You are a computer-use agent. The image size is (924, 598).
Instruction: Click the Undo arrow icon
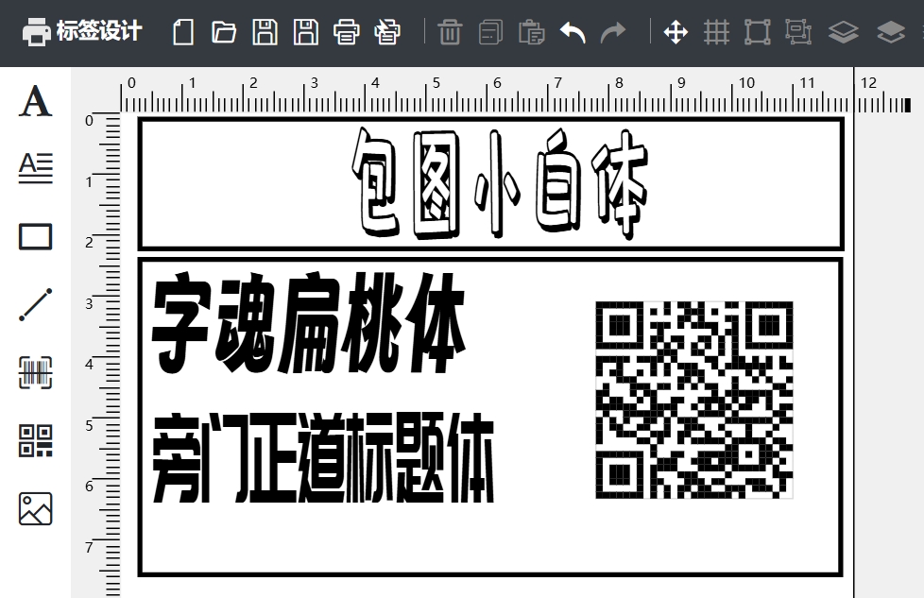(573, 31)
